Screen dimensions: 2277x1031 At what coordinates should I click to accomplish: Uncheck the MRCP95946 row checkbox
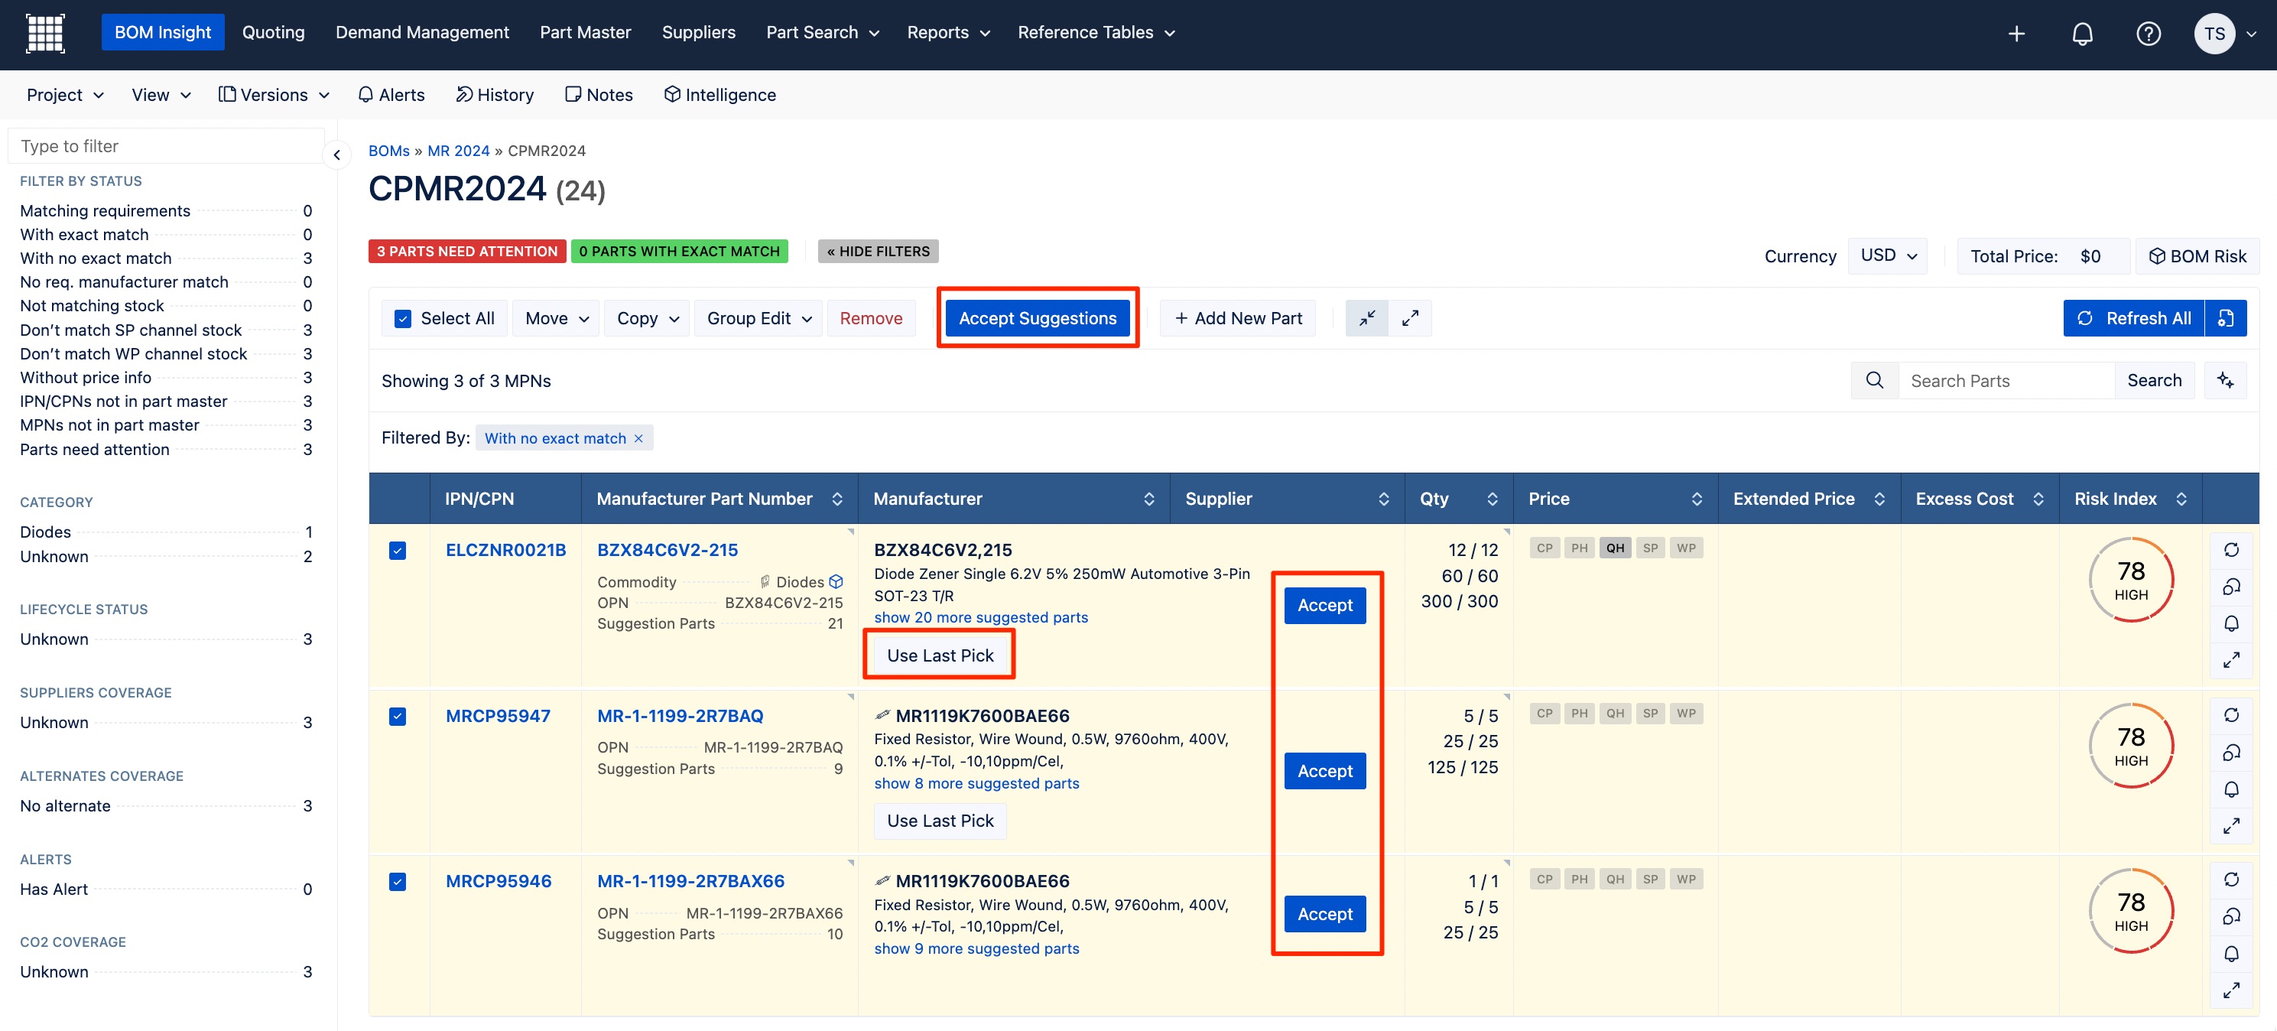pos(398,883)
